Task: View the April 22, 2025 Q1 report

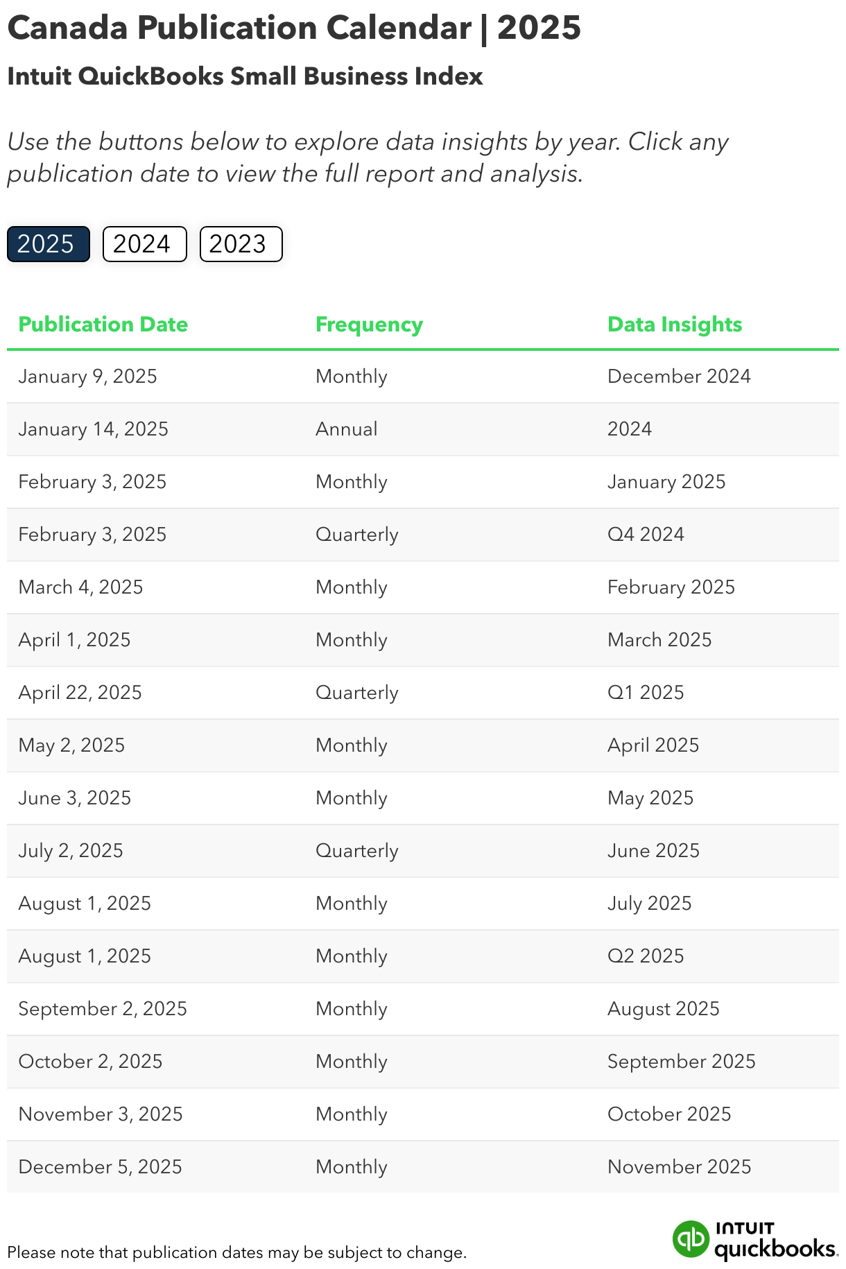Action: coord(79,692)
